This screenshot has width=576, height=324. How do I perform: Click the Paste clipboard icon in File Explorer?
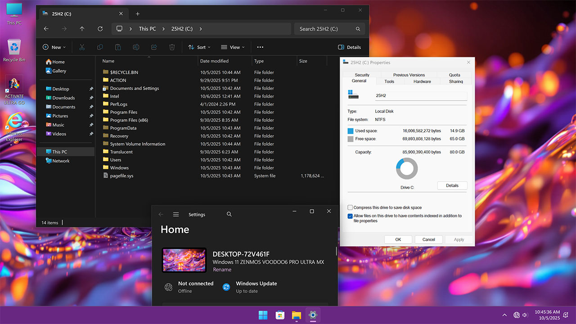118,47
